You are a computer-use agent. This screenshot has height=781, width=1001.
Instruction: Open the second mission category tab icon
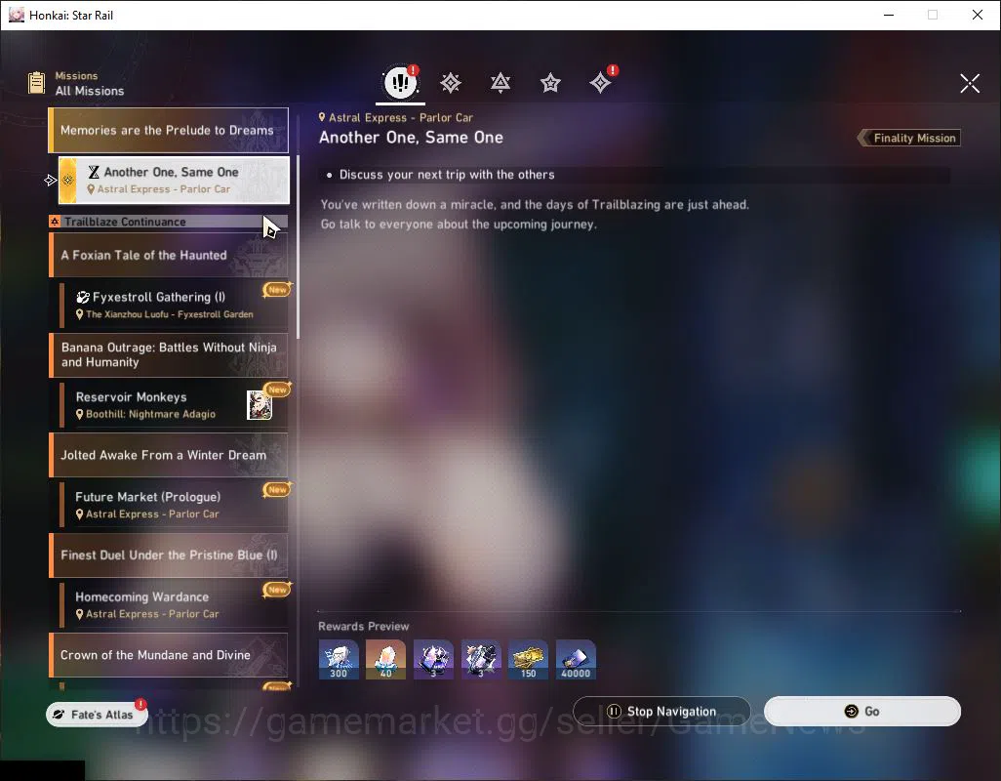coord(451,83)
